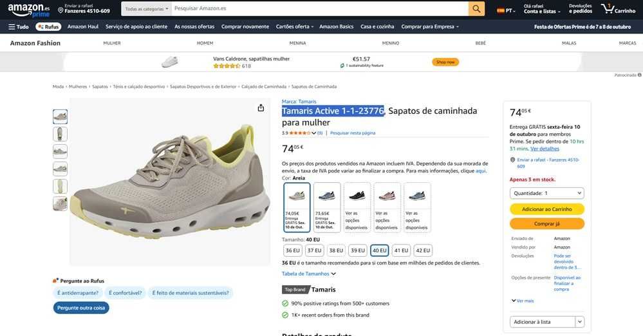Select the third product thumbnail

60,151
